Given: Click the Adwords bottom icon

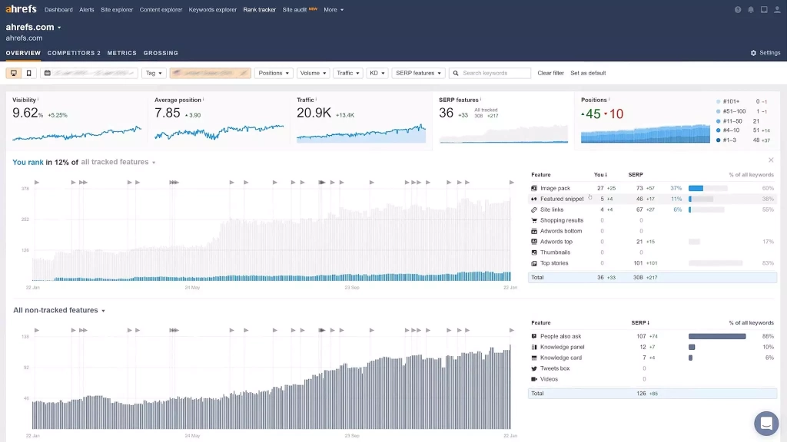Looking at the screenshot, I should (534, 231).
